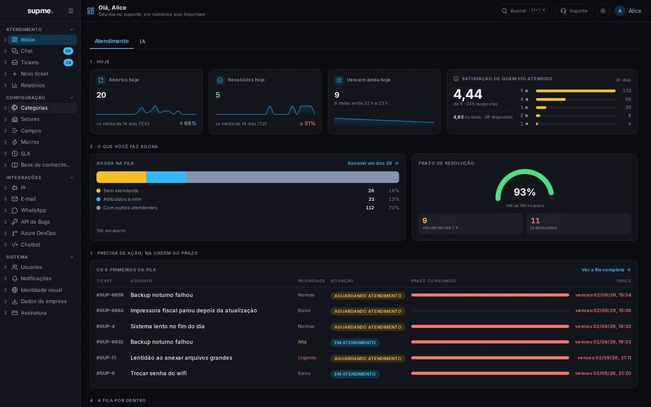Viewport: 651px width, 407px height.
Task: Open ticket #SUP-6632 Backup noturno falhou
Action: [363, 342]
